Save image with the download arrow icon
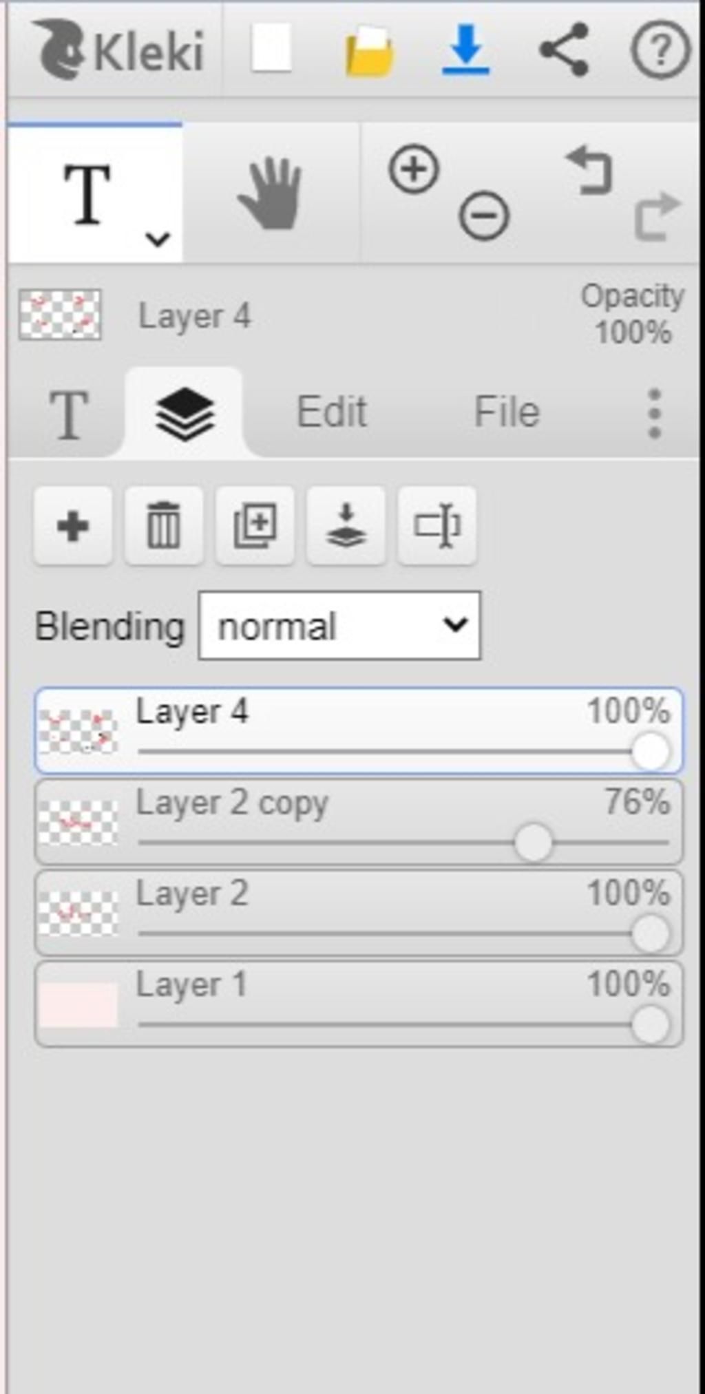 tap(466, 49)
